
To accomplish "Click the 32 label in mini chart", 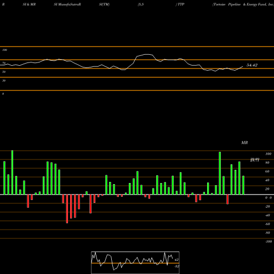I will 176,266.
